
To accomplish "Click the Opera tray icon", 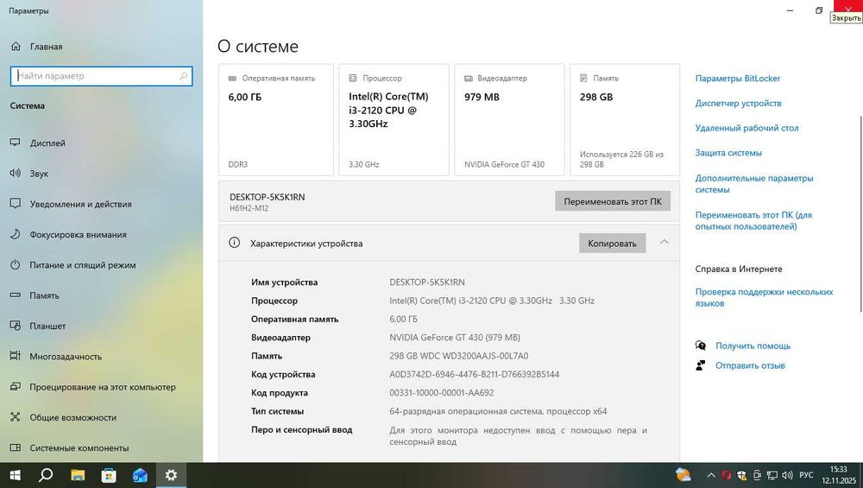I will [727, 475].
